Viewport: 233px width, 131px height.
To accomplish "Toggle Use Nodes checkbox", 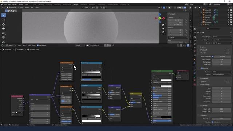I will click(x=38, y=45).
